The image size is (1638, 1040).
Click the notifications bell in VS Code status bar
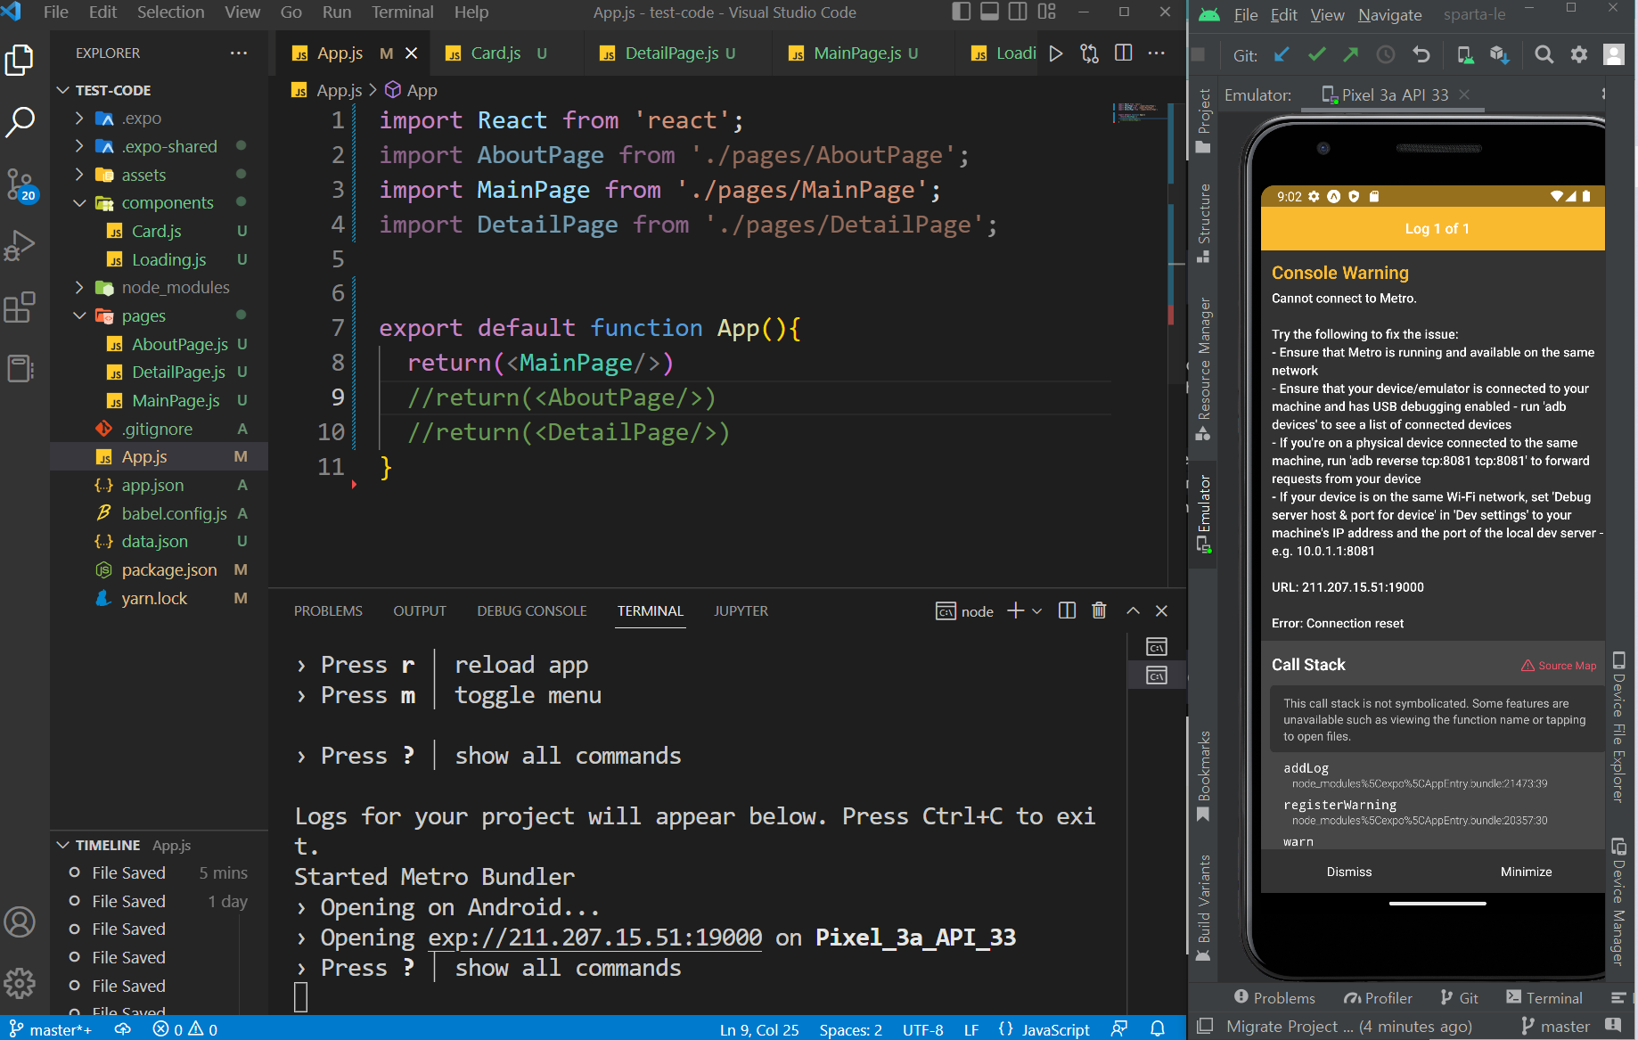[x=1158, y=1029]
